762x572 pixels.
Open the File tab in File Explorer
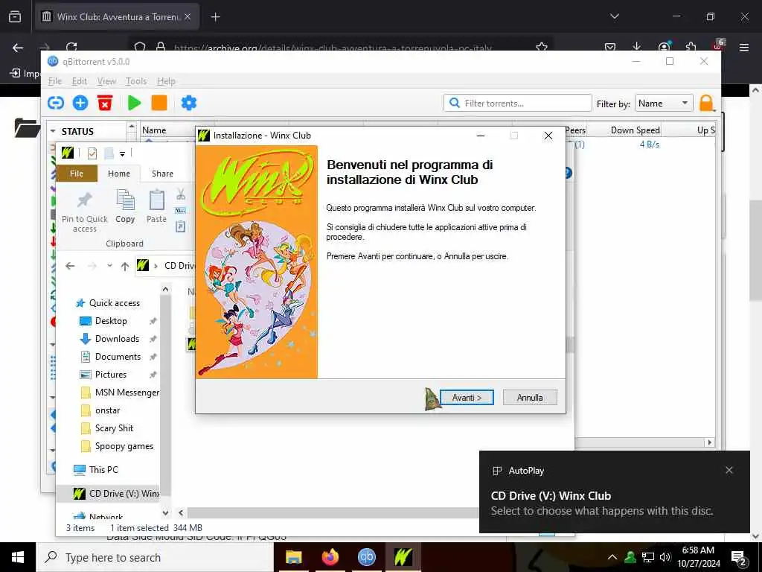point(77,174)
